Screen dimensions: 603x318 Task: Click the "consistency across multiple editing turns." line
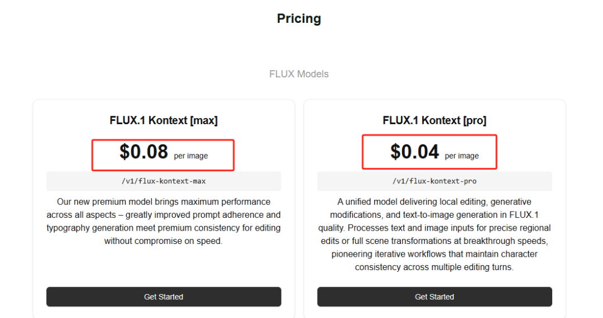(x=434, y=267)
